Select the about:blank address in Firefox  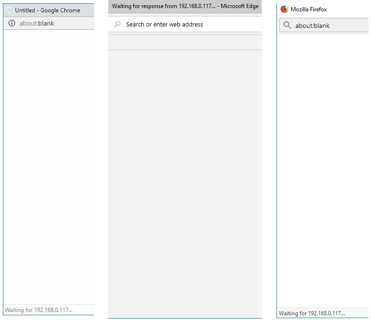pos(312,26)
